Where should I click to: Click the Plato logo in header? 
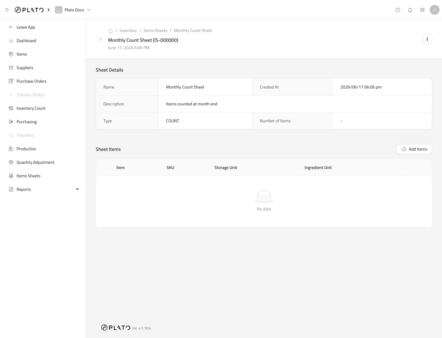pos(29,10)
